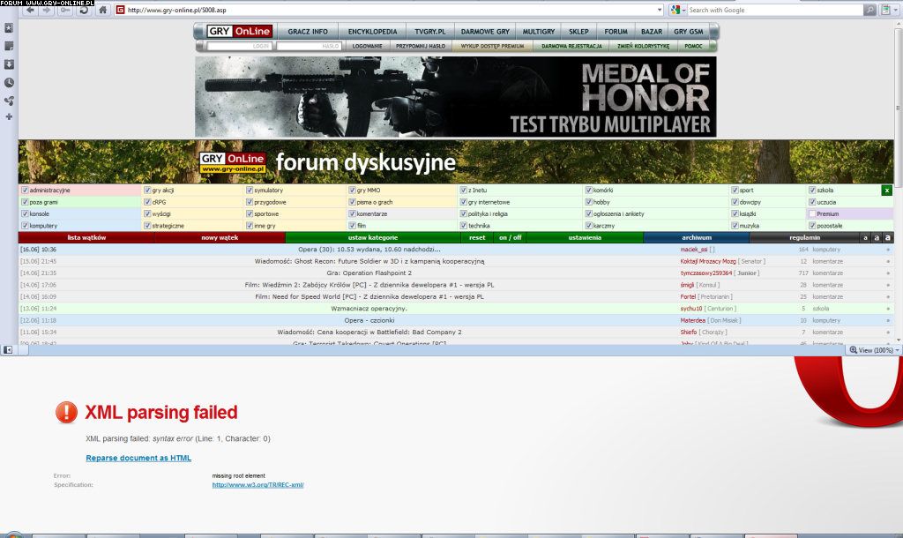Viewport: 903px width, 538px height.
Task: Open the View (100%) zoom dropdown
Action: click(x=874, y=350)
